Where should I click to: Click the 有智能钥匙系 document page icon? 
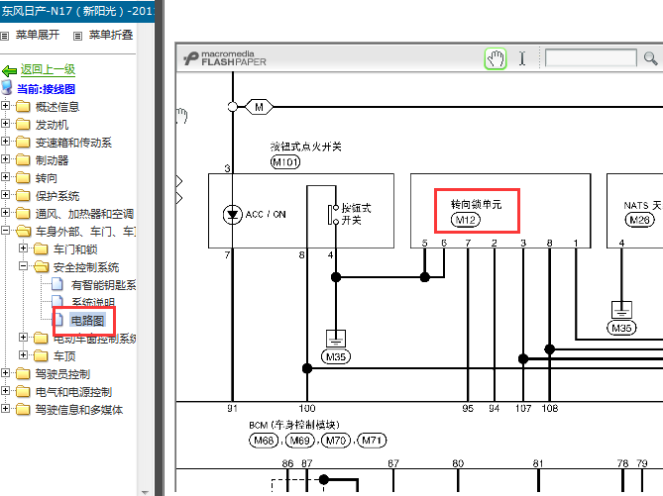point(57,284)
